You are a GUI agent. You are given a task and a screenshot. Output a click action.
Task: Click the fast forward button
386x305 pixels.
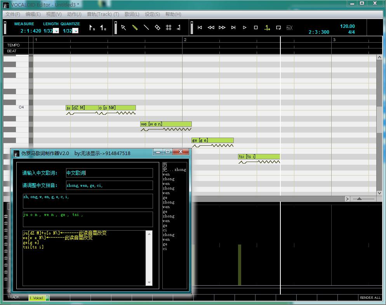coord(222,28)
